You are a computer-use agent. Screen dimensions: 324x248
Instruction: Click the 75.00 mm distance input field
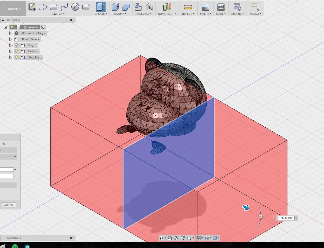click(x=286, y=218)
